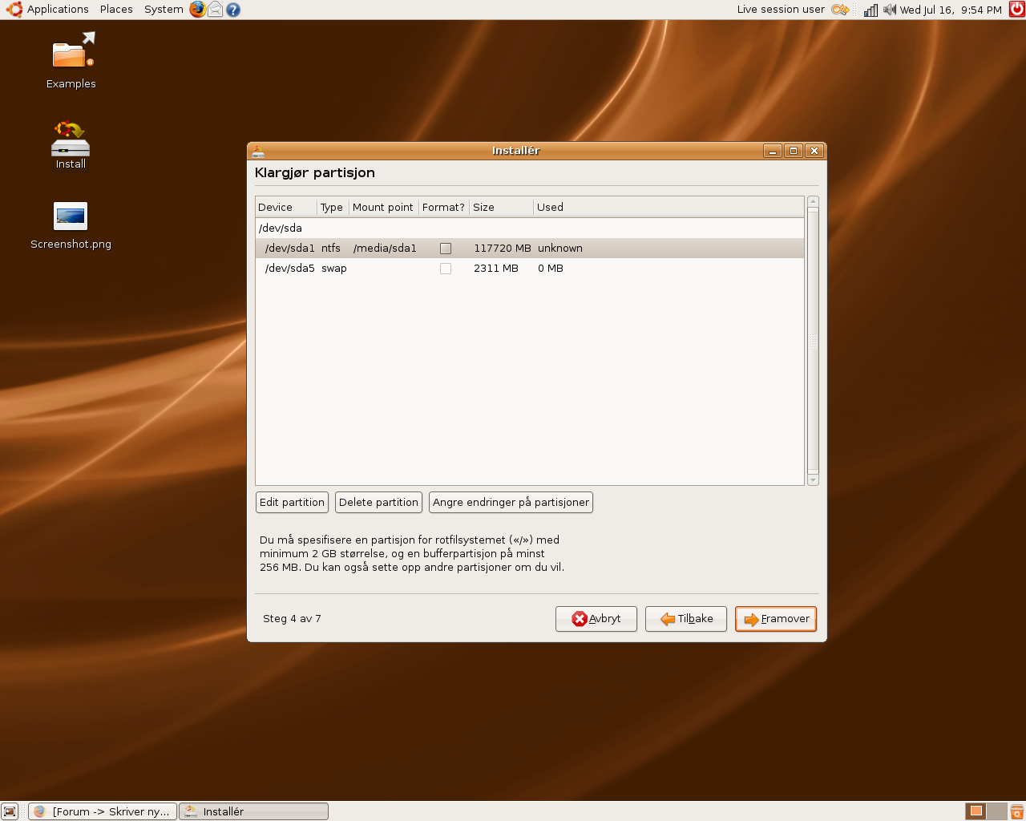
Task: Click the 2311 MB size cell
Action: [x=496, y=269]
